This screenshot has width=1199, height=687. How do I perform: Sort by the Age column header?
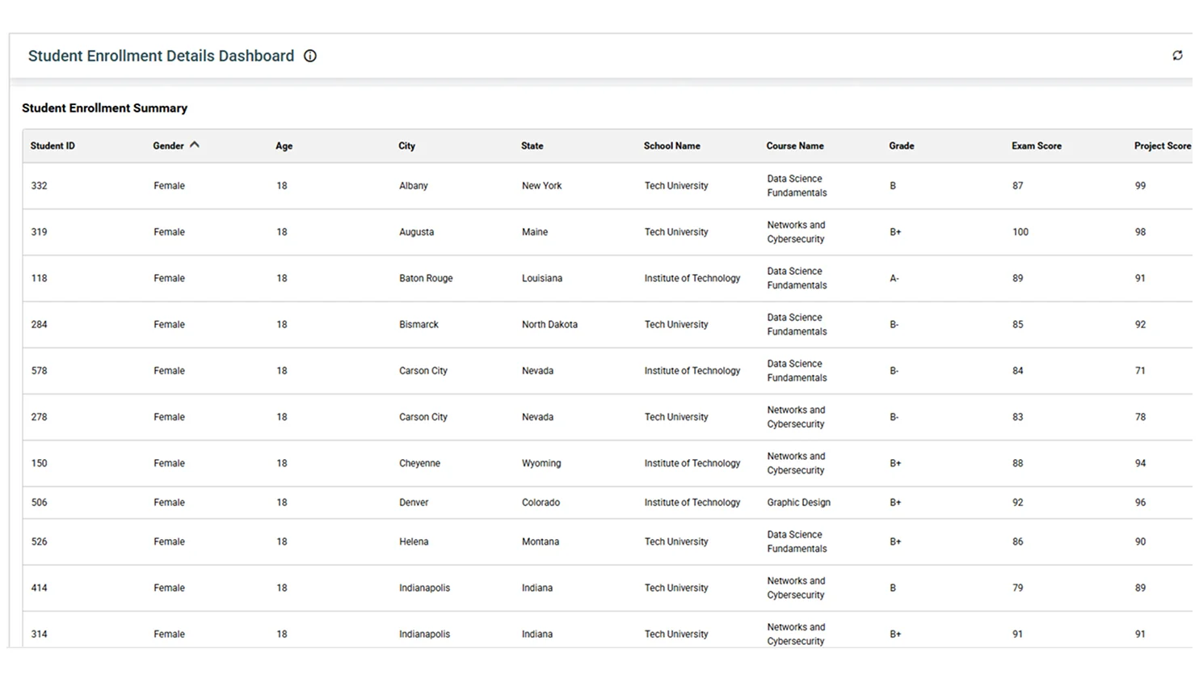pyautogui.click(x=284, y=146)
